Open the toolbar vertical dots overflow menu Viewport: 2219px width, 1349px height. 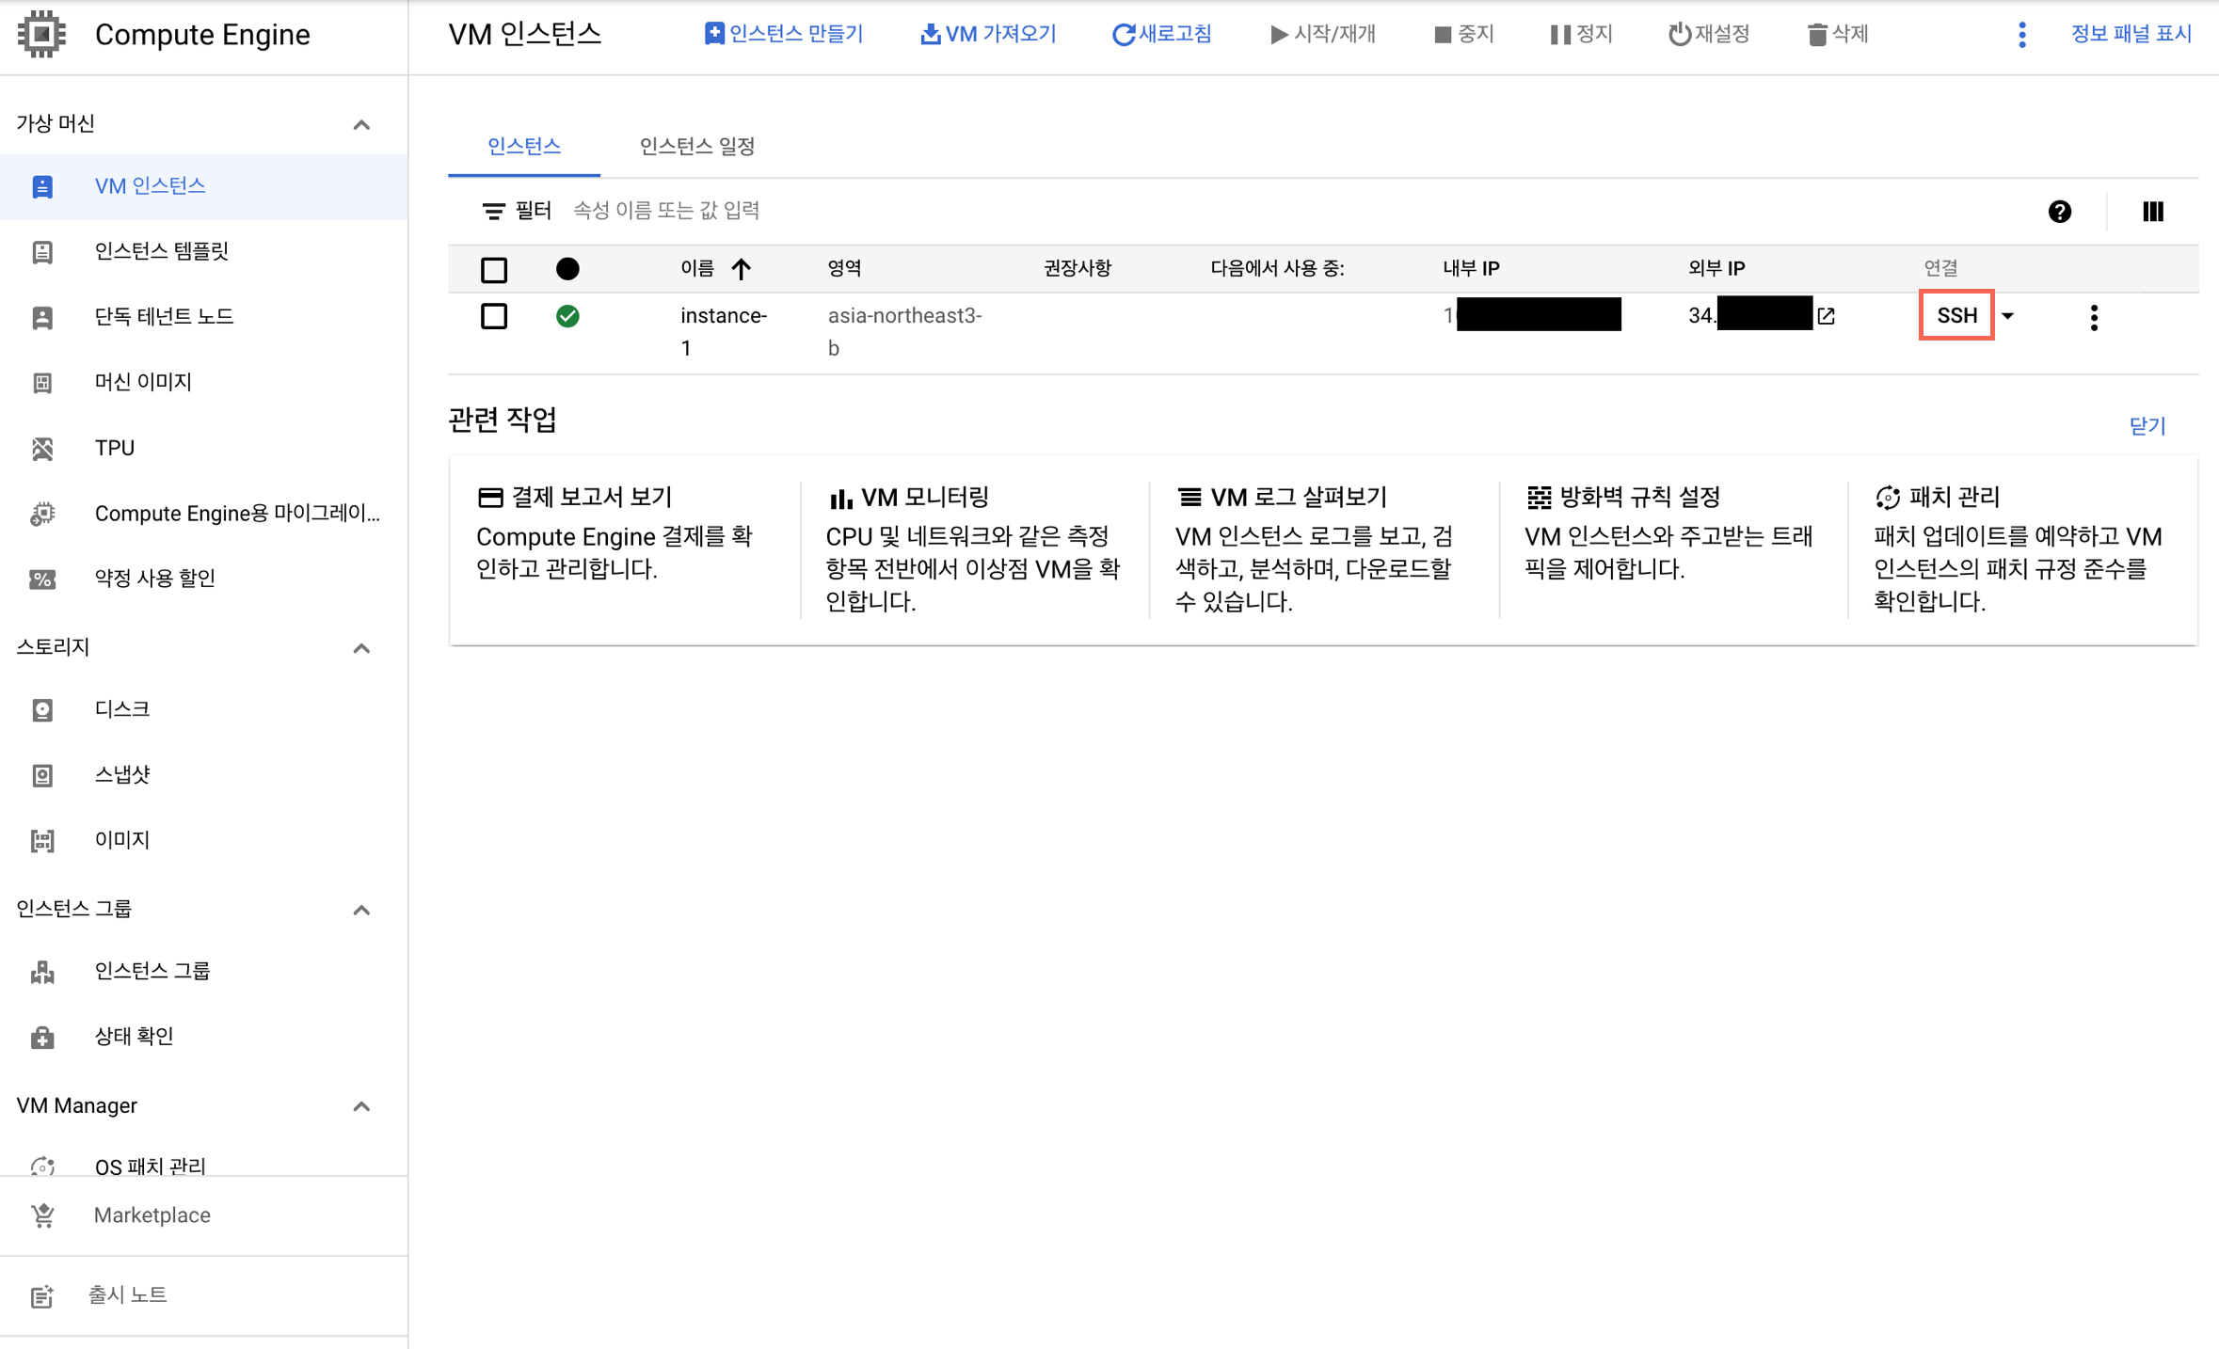2021,35
